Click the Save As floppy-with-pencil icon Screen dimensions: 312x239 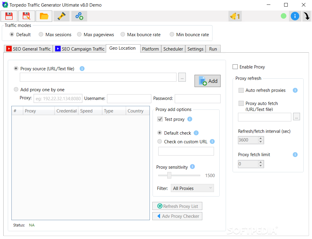pos(26,16)
